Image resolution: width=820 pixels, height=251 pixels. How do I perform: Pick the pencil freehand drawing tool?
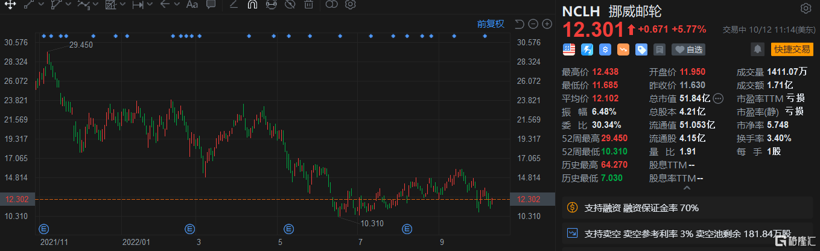(x=234, y=5)
